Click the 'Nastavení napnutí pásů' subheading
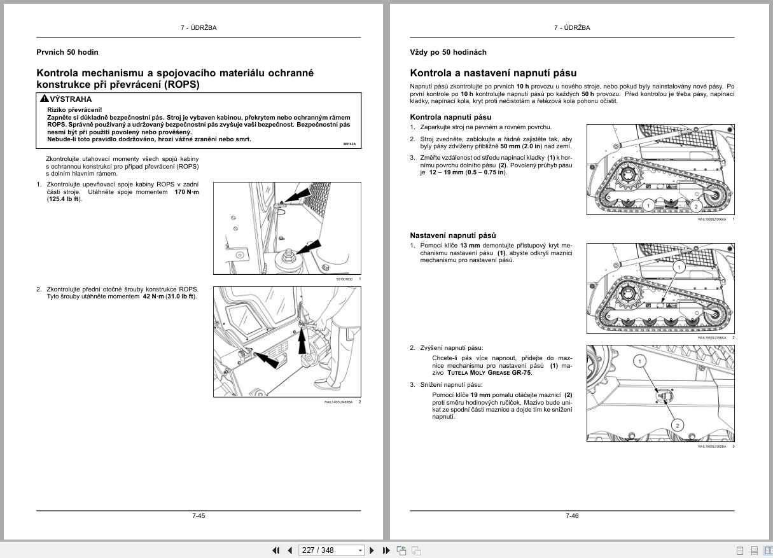 [453, 235]
